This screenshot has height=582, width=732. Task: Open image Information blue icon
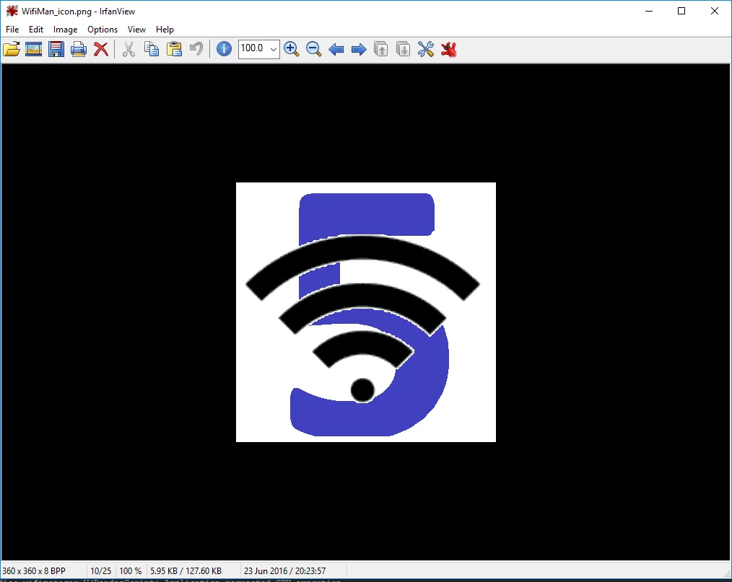(x=224, y=48)
